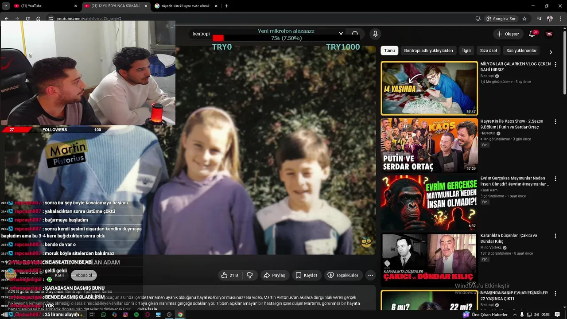This screenshot has width=567, height=319.
Task: Open a new browser tab
Action: (x=227, y=6)
